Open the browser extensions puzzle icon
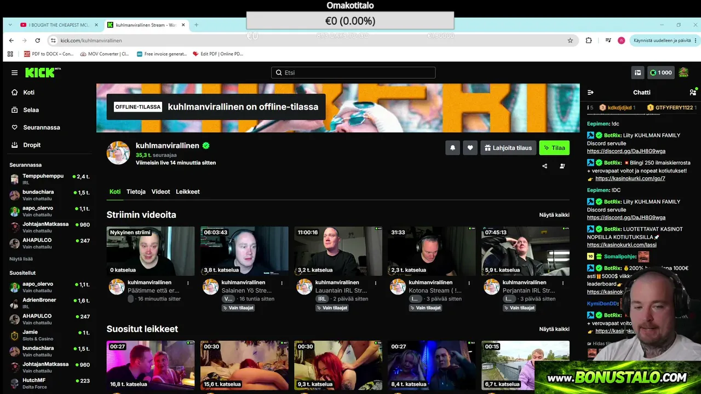 (x=589, y=40)
